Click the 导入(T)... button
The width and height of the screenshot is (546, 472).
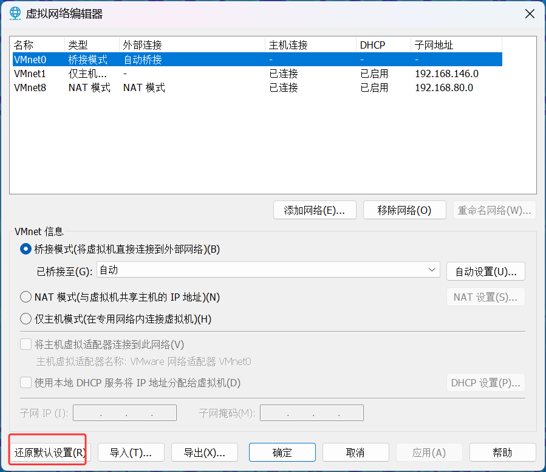tap(131, 453)
